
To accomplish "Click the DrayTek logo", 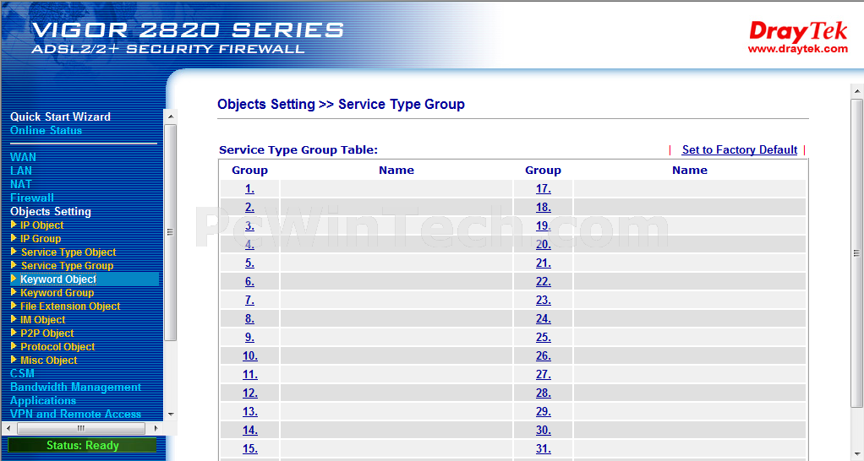I will point(798,37).
